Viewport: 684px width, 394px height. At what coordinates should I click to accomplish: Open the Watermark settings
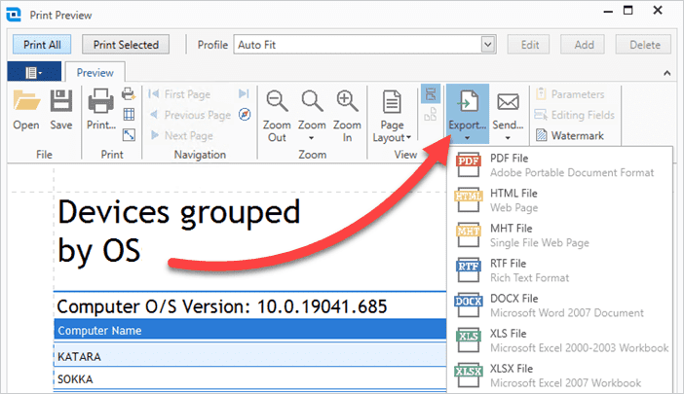pyautogui.click(x=570, y=135)
